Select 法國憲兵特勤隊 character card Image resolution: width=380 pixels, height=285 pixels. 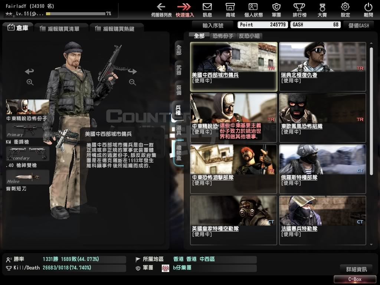[322, 220]
